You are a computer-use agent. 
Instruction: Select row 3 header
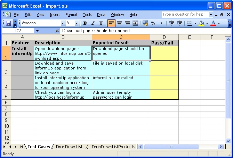[6, 68]
